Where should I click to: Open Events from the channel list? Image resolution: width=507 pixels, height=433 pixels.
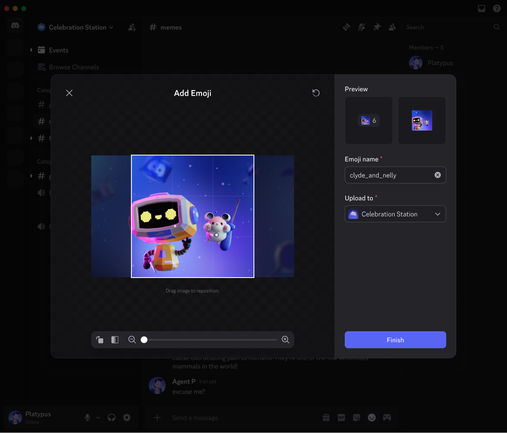pos(59,50)
